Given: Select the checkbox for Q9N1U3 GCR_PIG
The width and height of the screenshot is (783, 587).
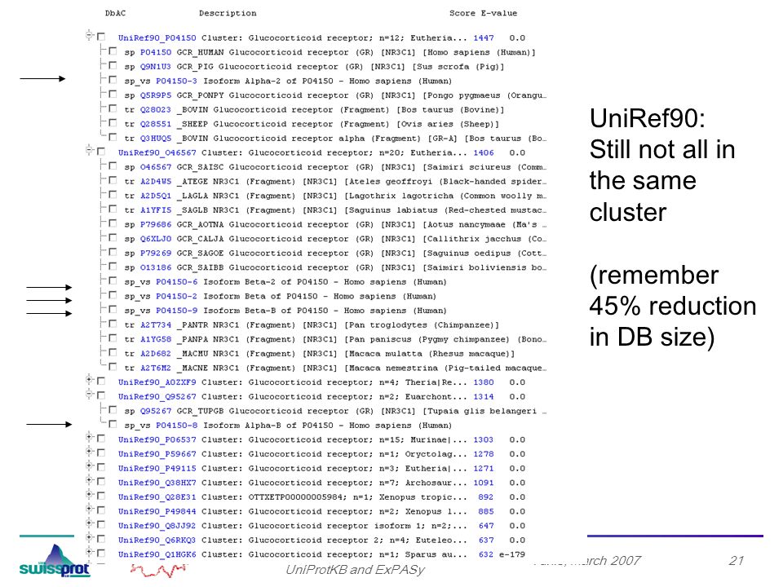Looking at the screenshot, I should (x=113, y=65).
